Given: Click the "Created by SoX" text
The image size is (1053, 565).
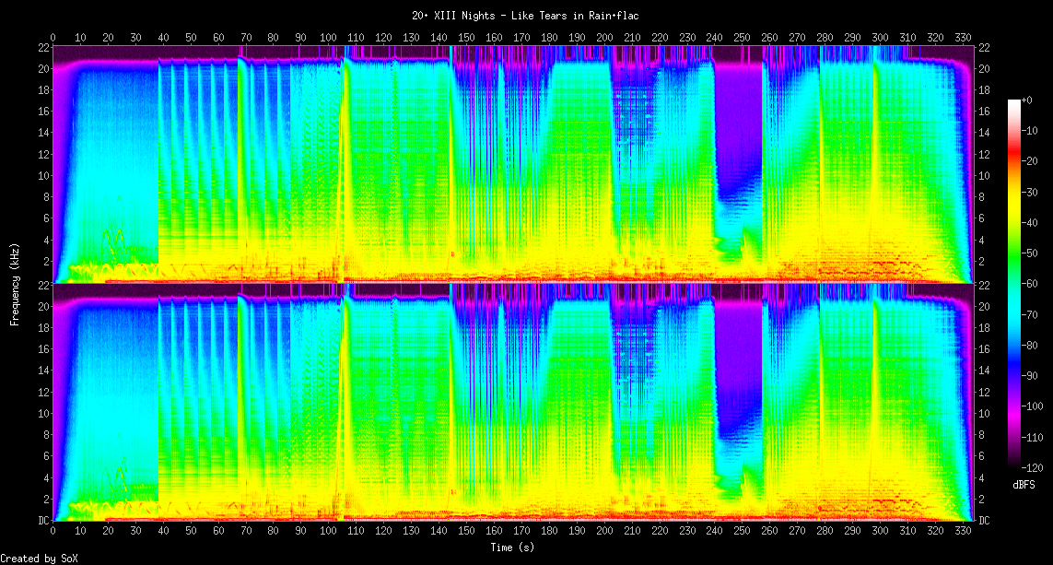Looking at the screenshot, I should (x=39, y=559).
